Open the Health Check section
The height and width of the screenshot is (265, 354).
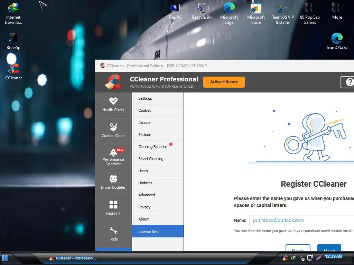click(113, 105)
